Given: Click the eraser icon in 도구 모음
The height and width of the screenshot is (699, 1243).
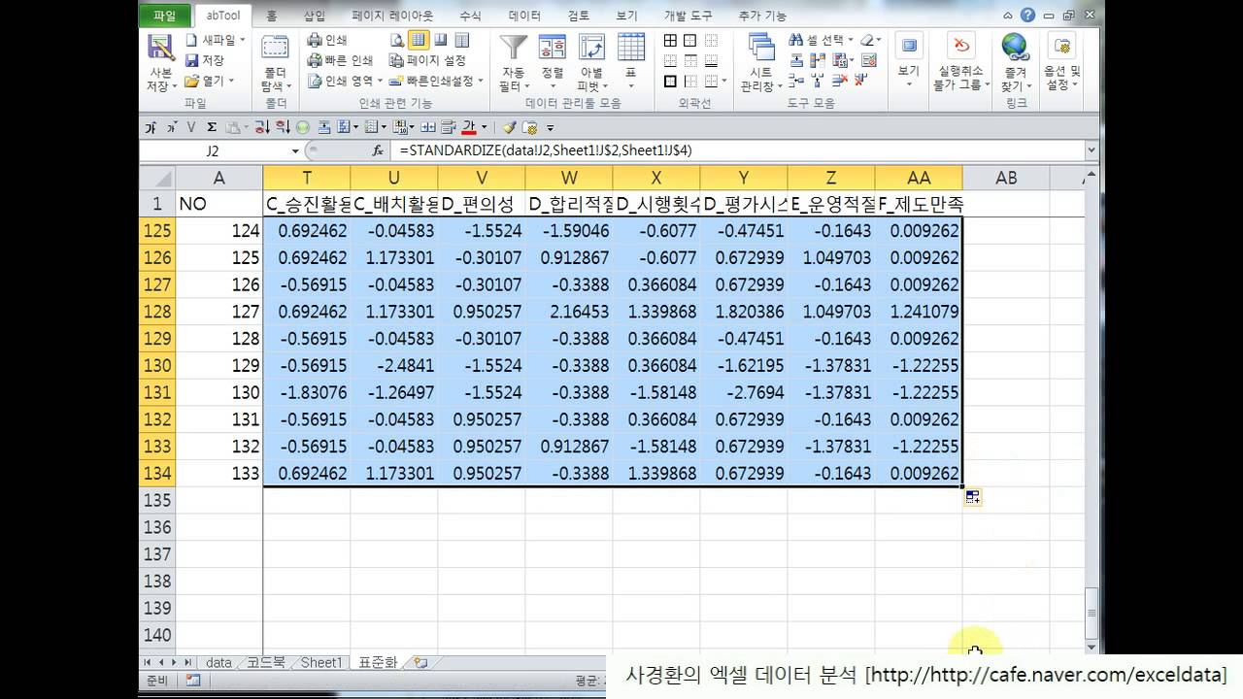Looking at the screenshot, I should click(x=869, y=40).
